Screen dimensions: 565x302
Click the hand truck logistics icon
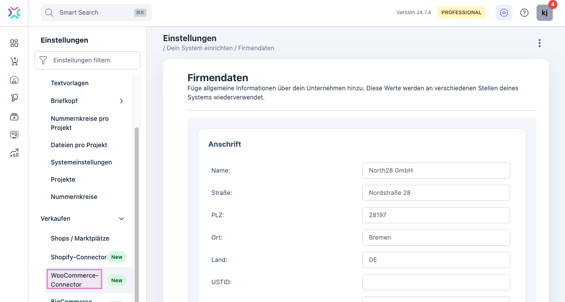click(14, 98)
